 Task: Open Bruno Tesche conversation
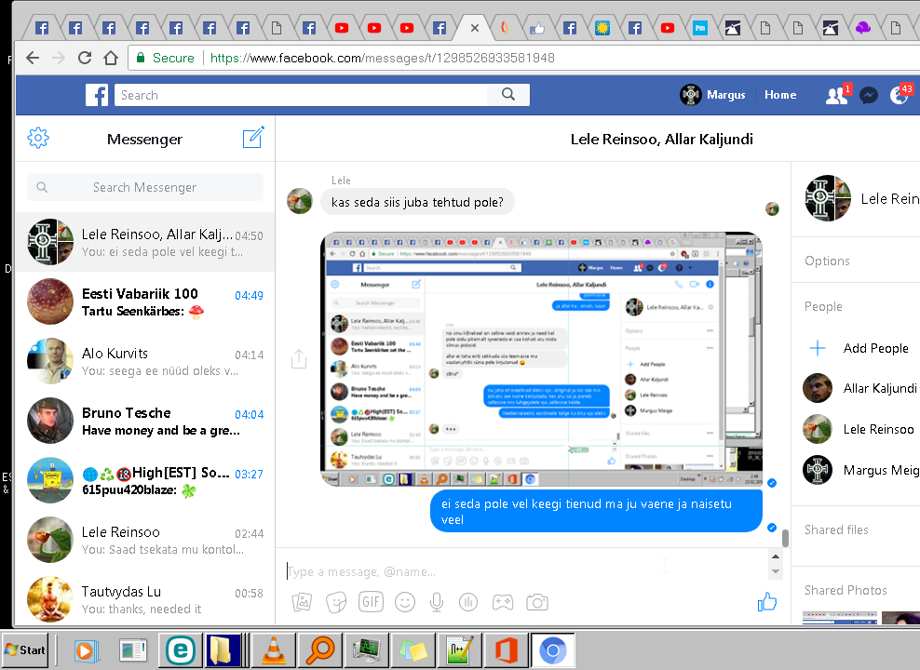tap(145, 421)
